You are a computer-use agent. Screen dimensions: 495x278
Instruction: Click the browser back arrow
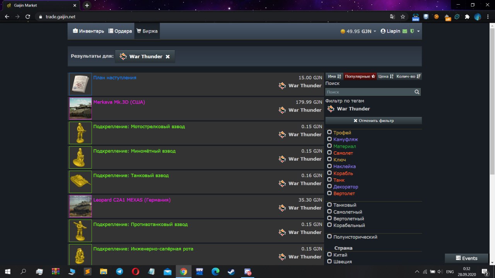[7, 17]
